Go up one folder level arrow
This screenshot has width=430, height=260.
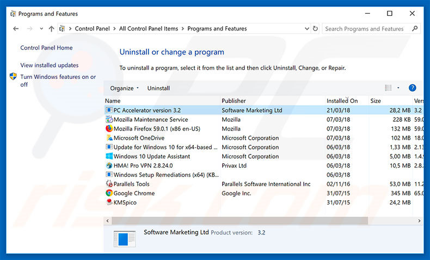pos(51,29)
